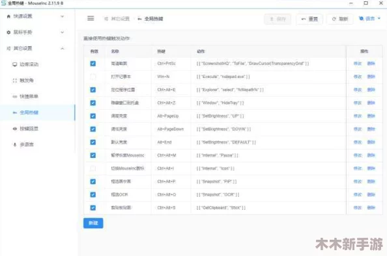This screenshot has height=256, width=387.
Task: Click 修改 in the Ctrl+PrtSc row
Action: pyautogui.click(x=358, y=64)
